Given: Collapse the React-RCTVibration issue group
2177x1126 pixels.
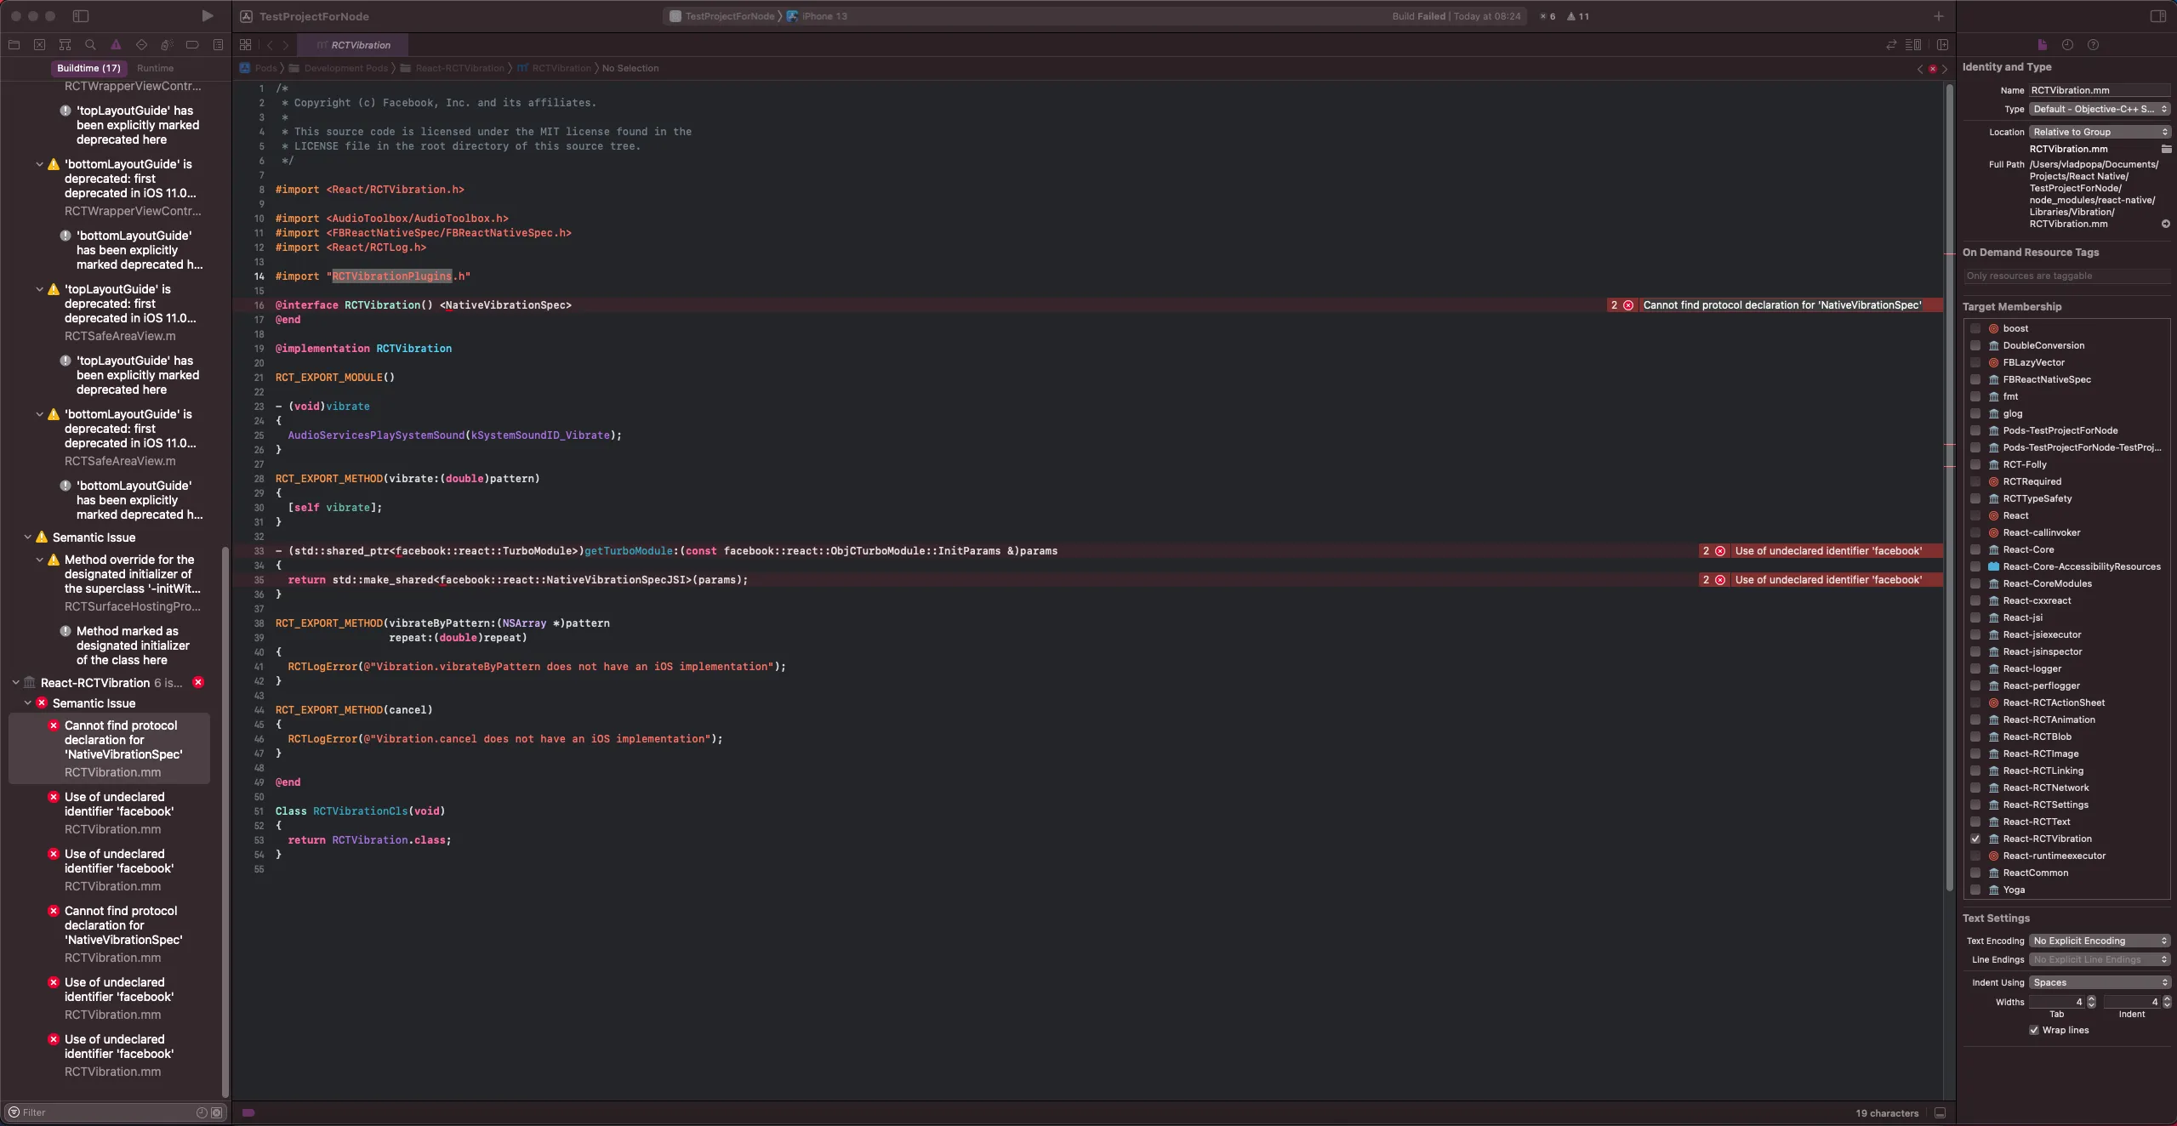Looking at the screenshot, I should [15, 683].
